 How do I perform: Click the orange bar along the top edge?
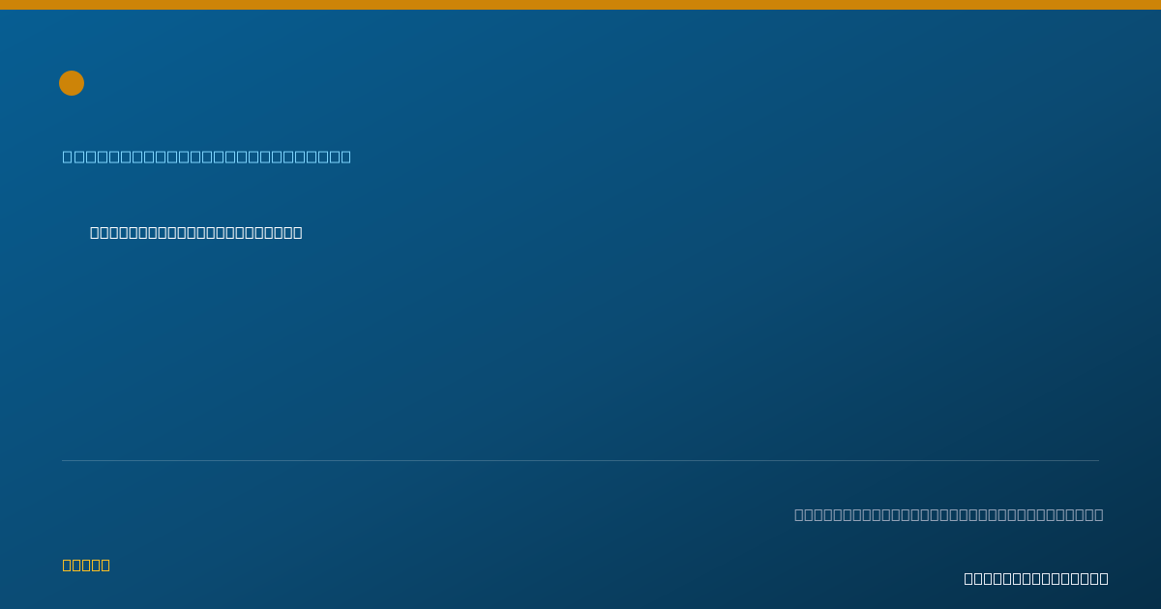coord(580,5)
